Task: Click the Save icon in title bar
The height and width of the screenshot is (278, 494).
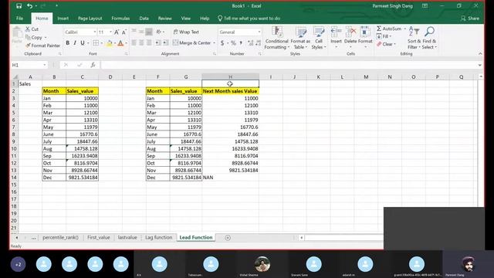Action: tap(19, 5)
